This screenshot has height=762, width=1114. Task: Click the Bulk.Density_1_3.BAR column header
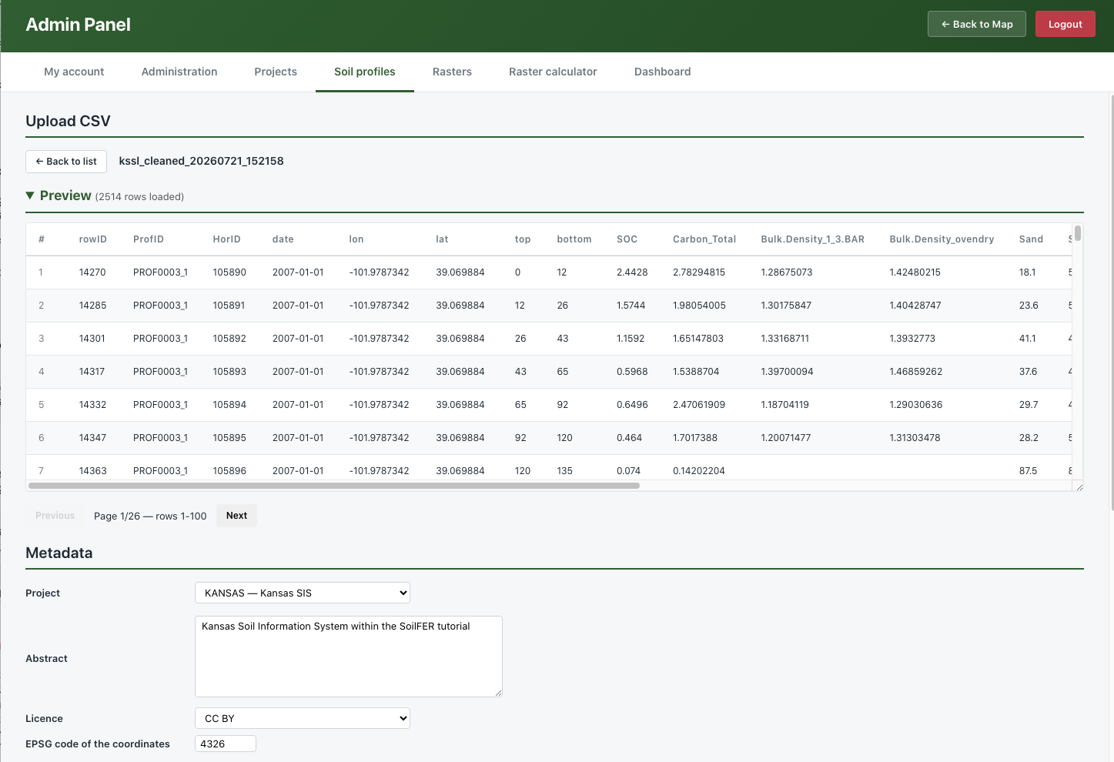tap(812, 239)
